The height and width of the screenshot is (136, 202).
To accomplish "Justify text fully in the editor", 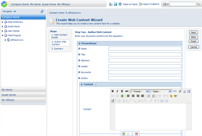I will point(142,96).
